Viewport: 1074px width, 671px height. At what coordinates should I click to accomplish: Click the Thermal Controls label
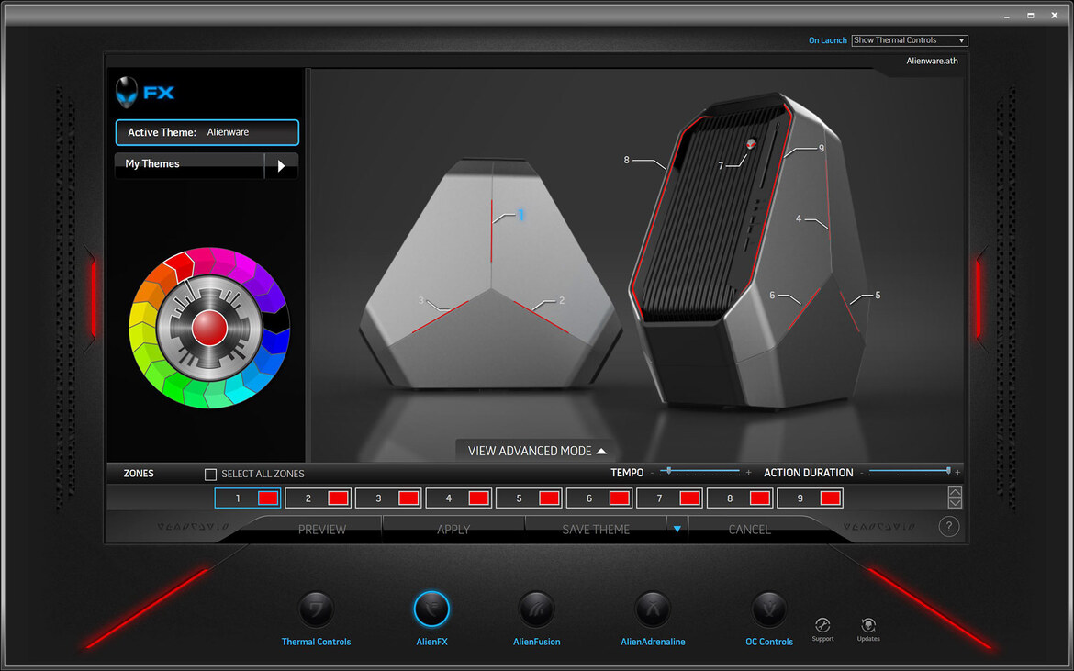click(x=317, y=643)
